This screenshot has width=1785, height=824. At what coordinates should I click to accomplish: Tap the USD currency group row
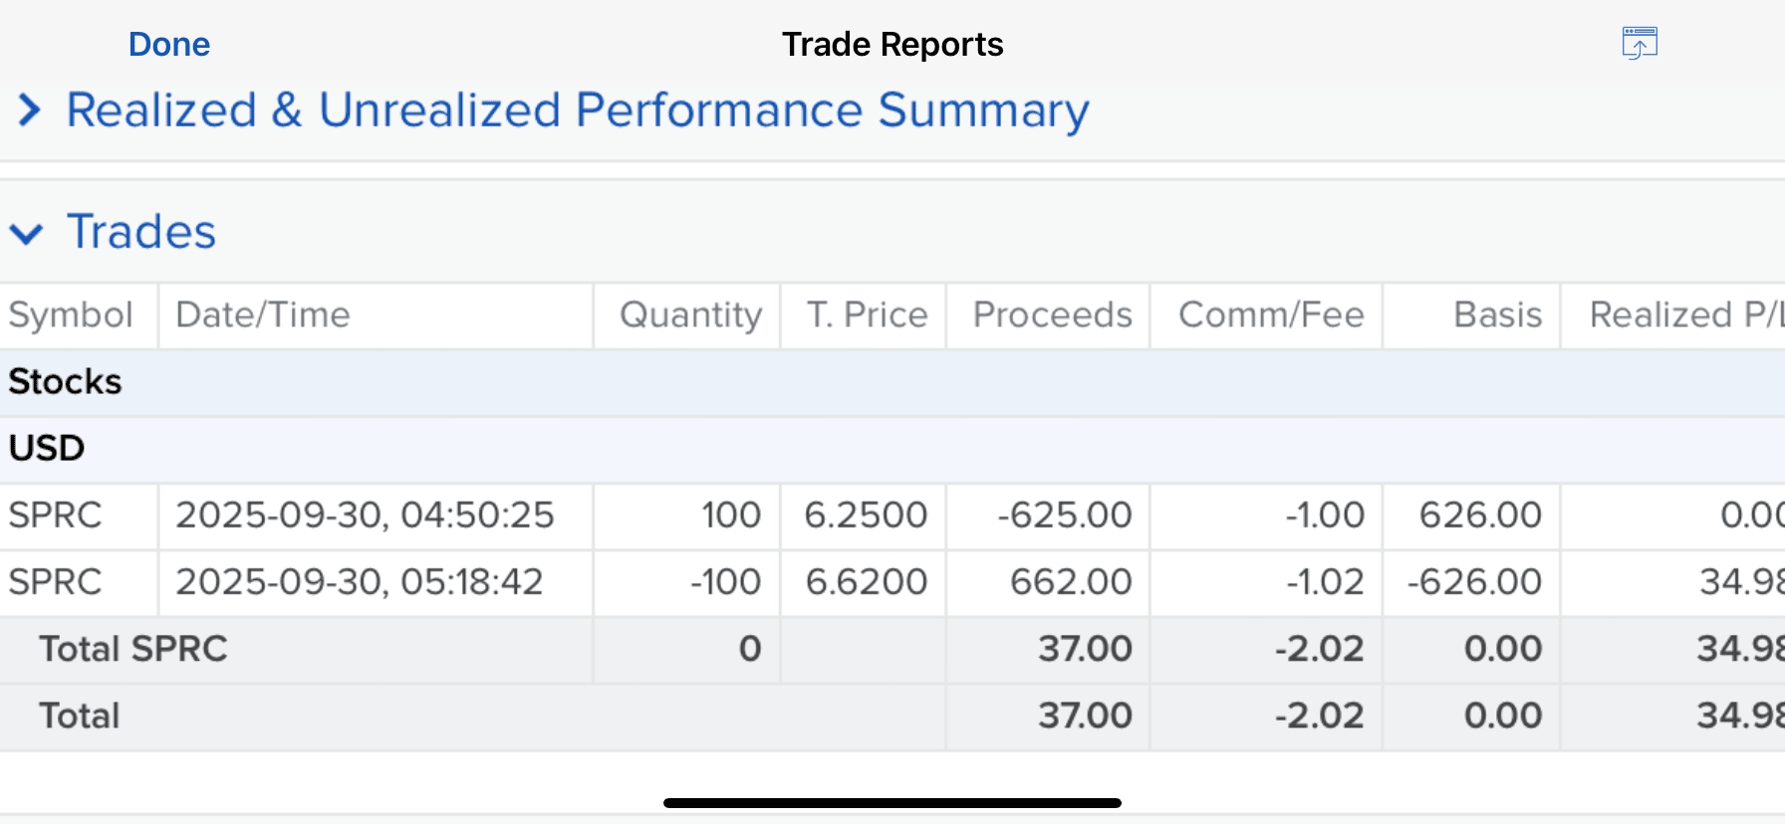[47, 449]
